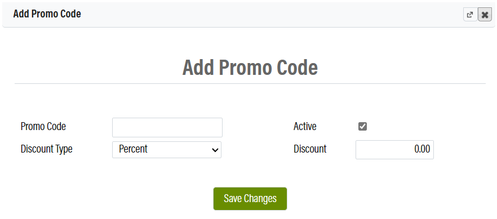The image size is (497, 219).
Task: Open the Discount Type dropdown
Action: (167, 149)
